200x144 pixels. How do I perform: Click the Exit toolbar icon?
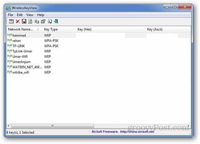pos(56,21)
